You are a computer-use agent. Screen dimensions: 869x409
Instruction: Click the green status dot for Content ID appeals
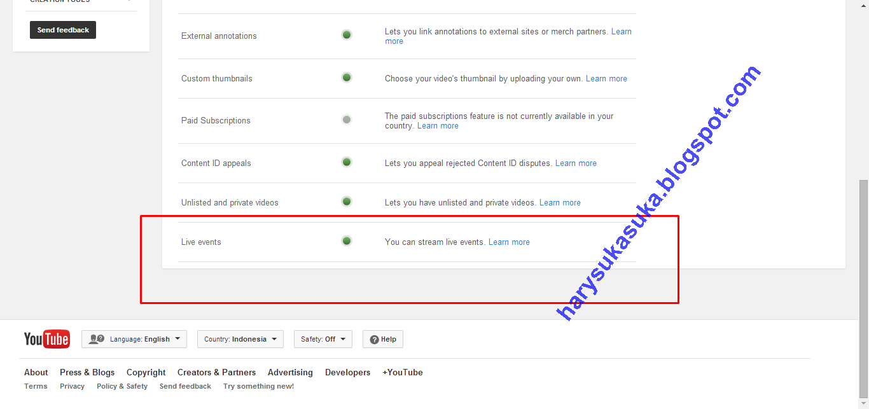click(x=347, y=162)
